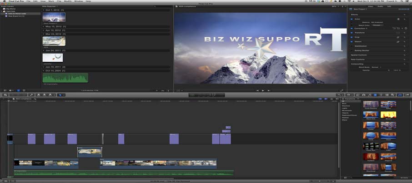Open the Generators browser
This screenshot has height=183, width=412.
point(387,95)
